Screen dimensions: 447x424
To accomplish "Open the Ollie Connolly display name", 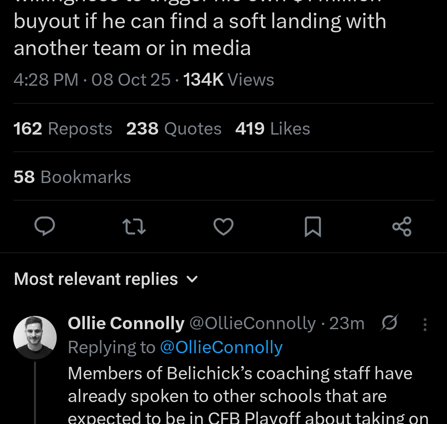I will (126, 323).
